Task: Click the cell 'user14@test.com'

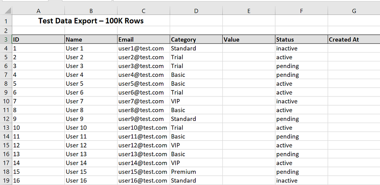Action: (144, 163)
